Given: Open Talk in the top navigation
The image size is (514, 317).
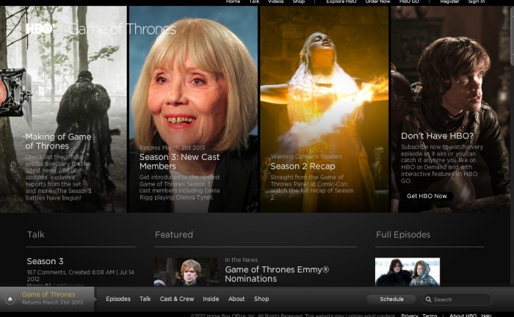Looking at the screenshot, I should coord(254,1).
